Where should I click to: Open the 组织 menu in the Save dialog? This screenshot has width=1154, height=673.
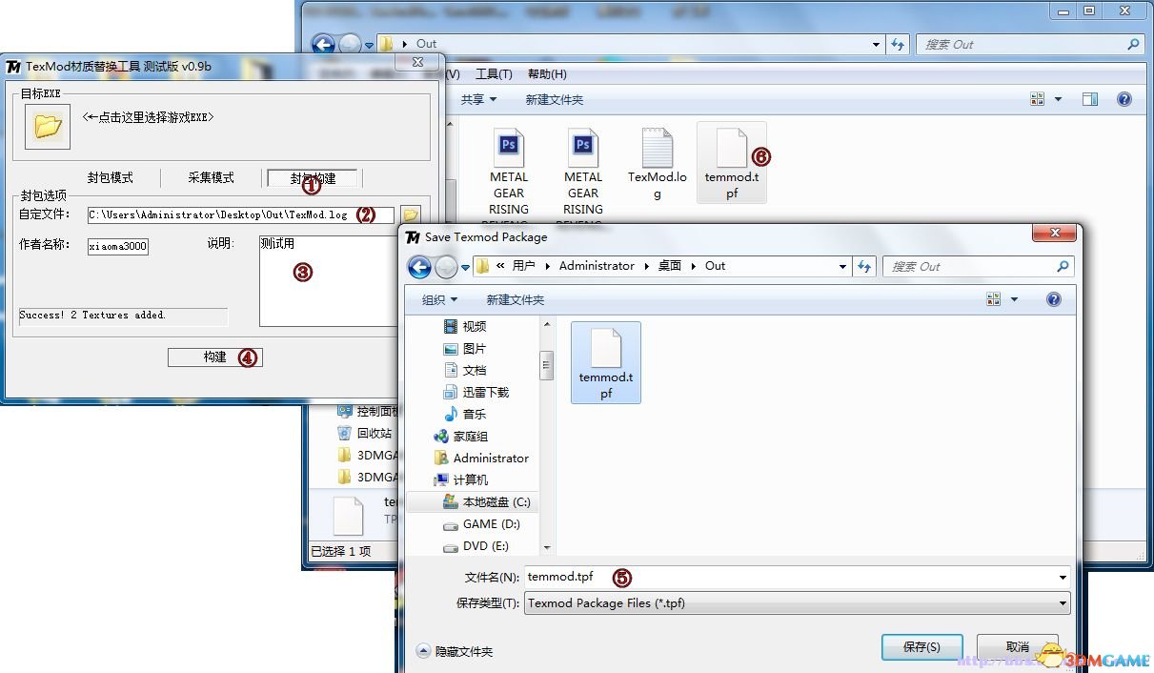[439, 299]
